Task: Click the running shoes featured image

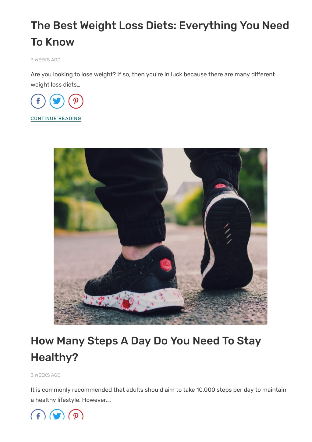Action: point(161,236)
